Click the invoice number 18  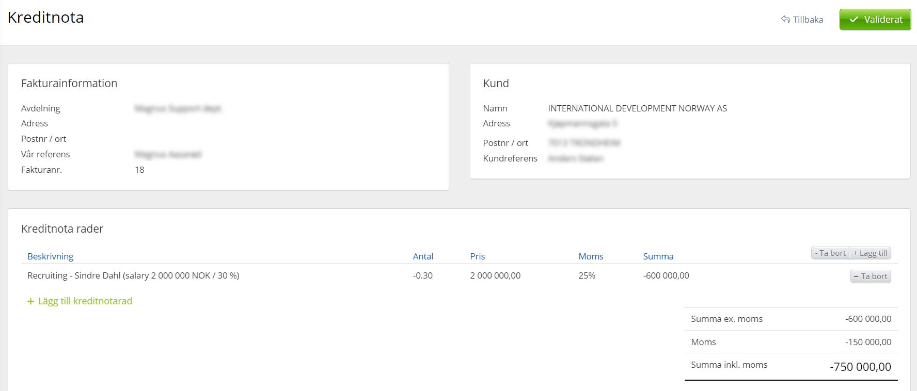pos(139,170)
